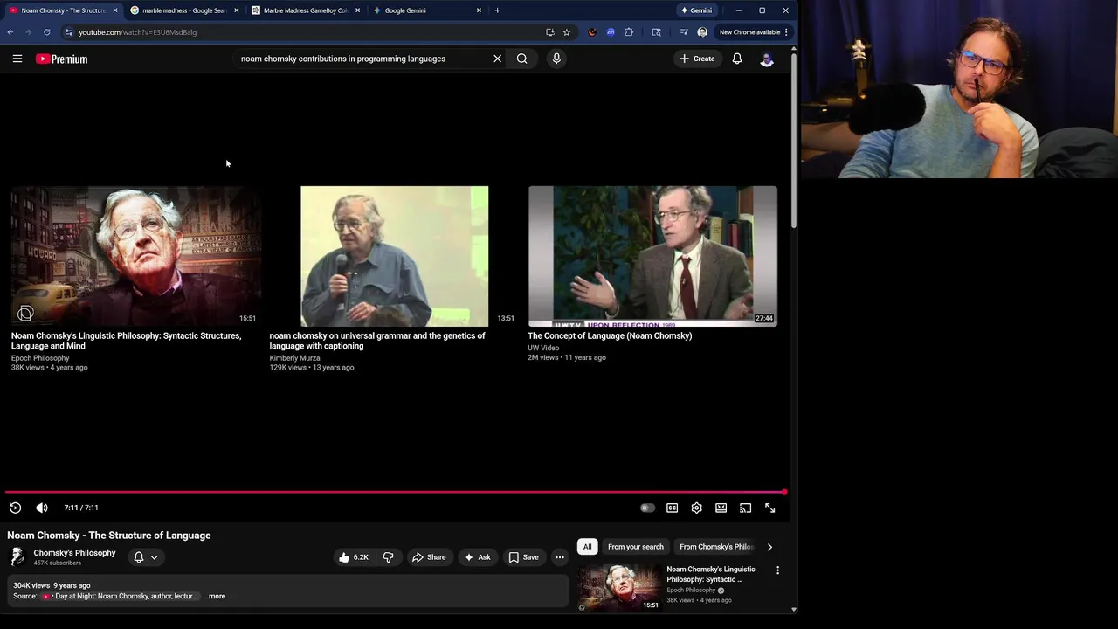This screenshot has height=629, width=1118.
Task: Open the Epoch Philosophy channel under the first end-screen video
Action: click(40, 358)
